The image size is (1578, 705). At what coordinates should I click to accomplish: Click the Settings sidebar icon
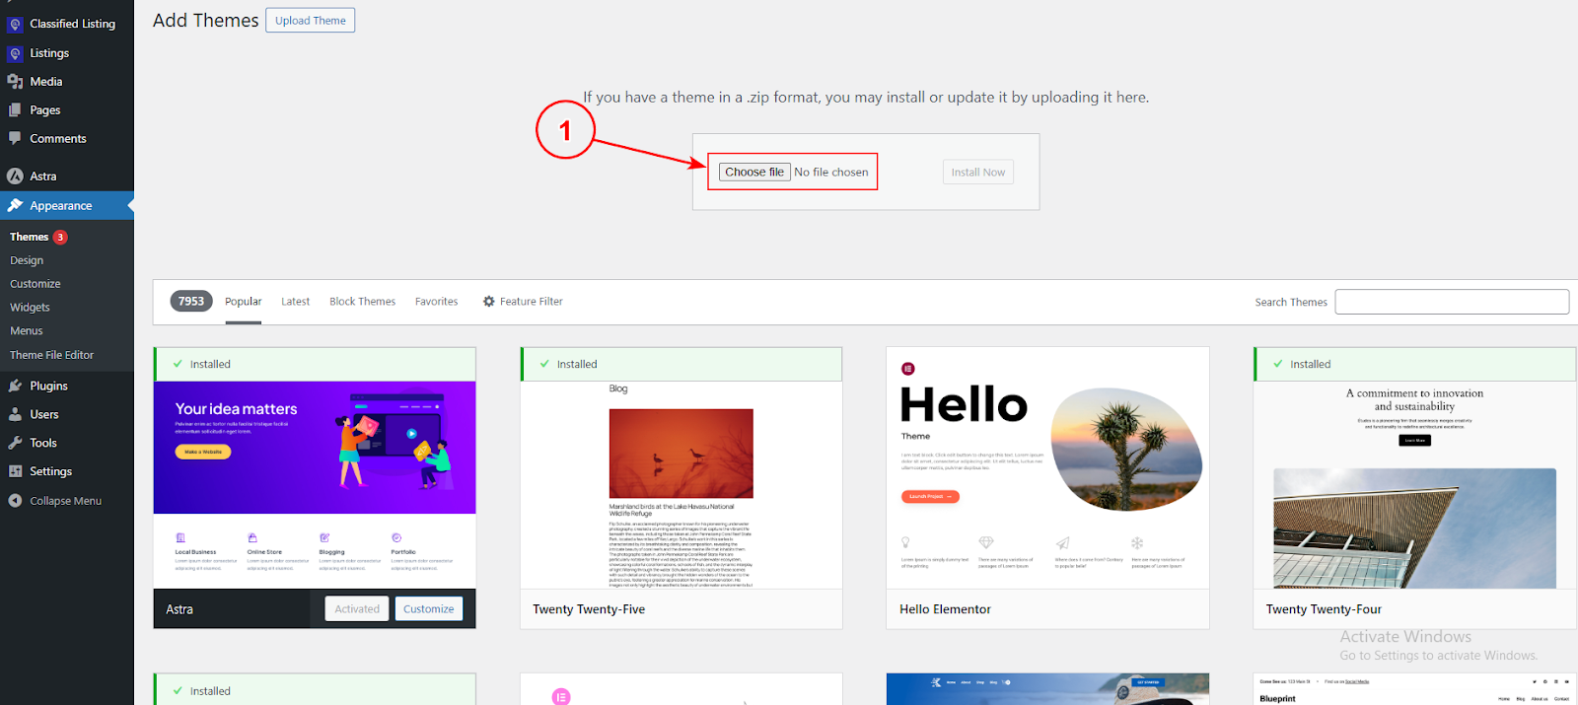click(x=15, y=472)
